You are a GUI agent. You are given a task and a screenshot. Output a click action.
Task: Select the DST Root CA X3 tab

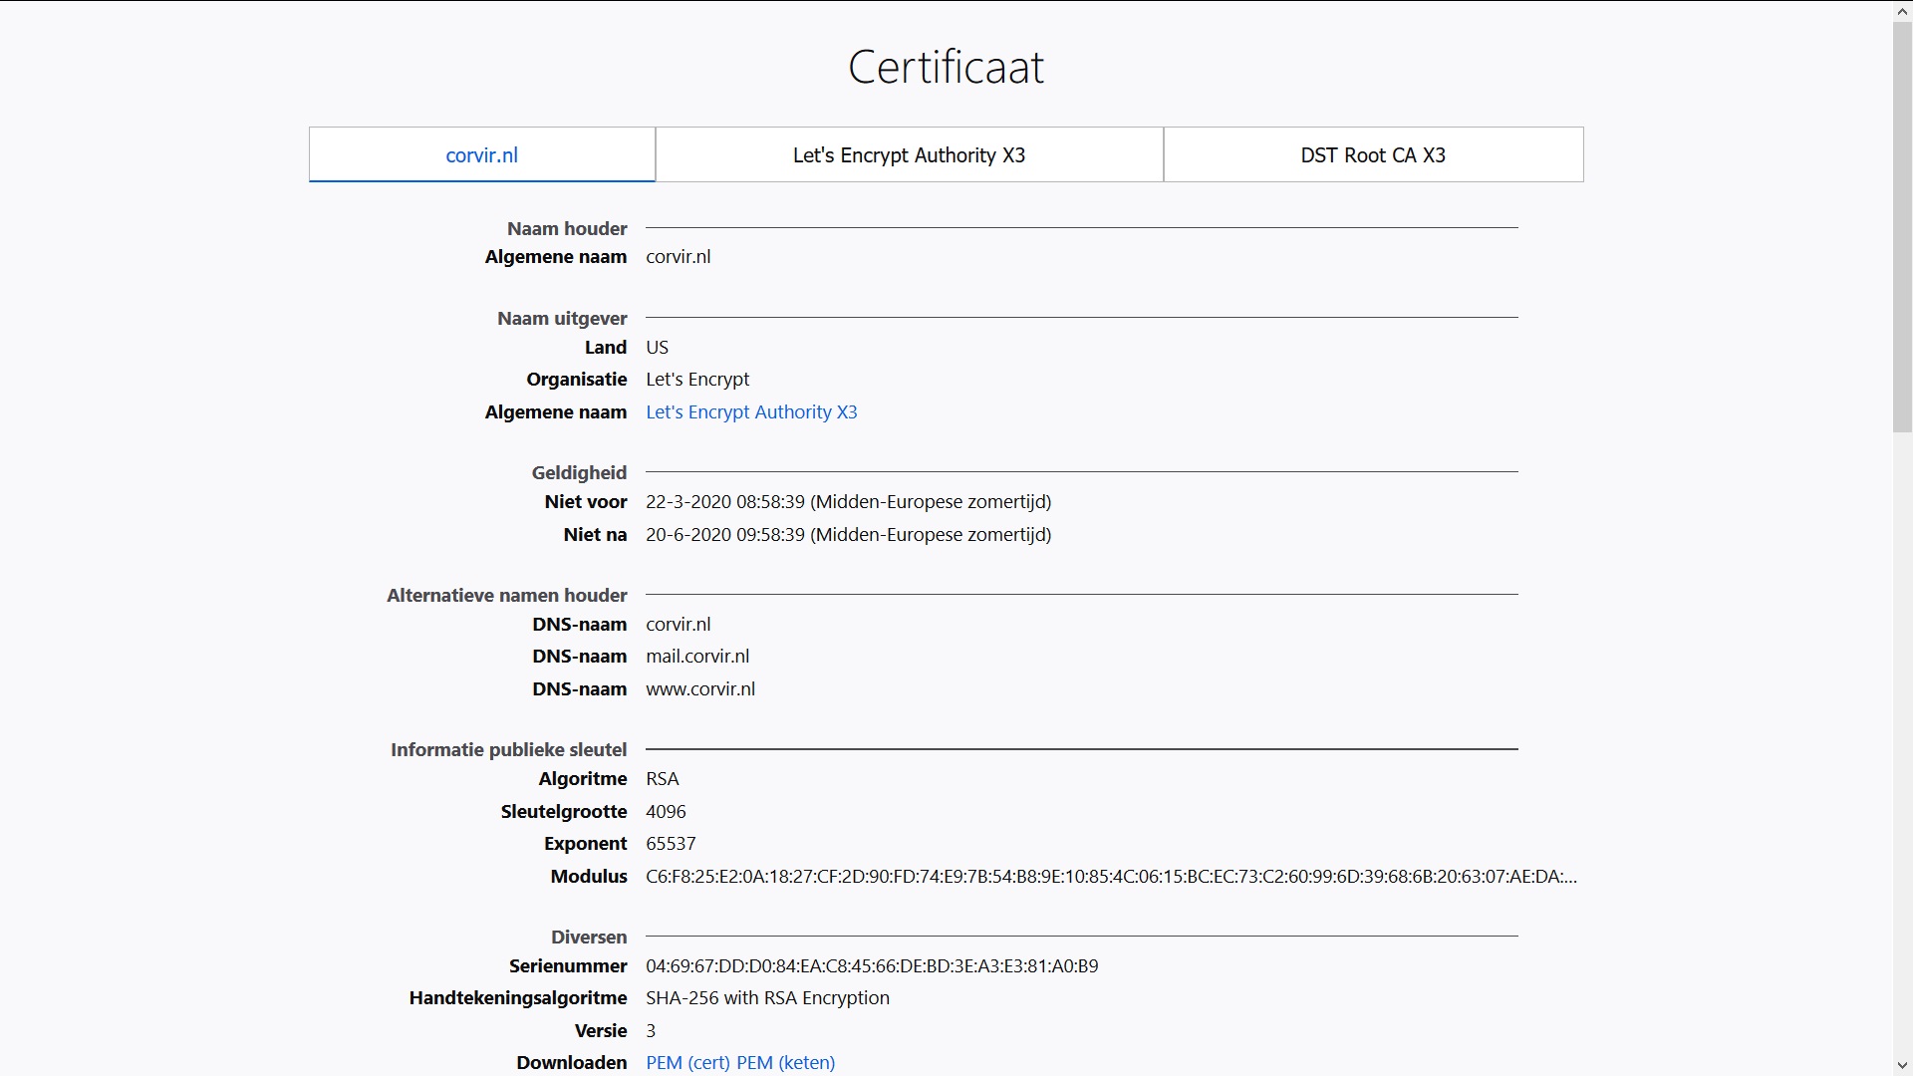point(1373,154)
